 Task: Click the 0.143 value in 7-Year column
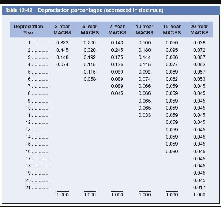(x=117, y=43)
